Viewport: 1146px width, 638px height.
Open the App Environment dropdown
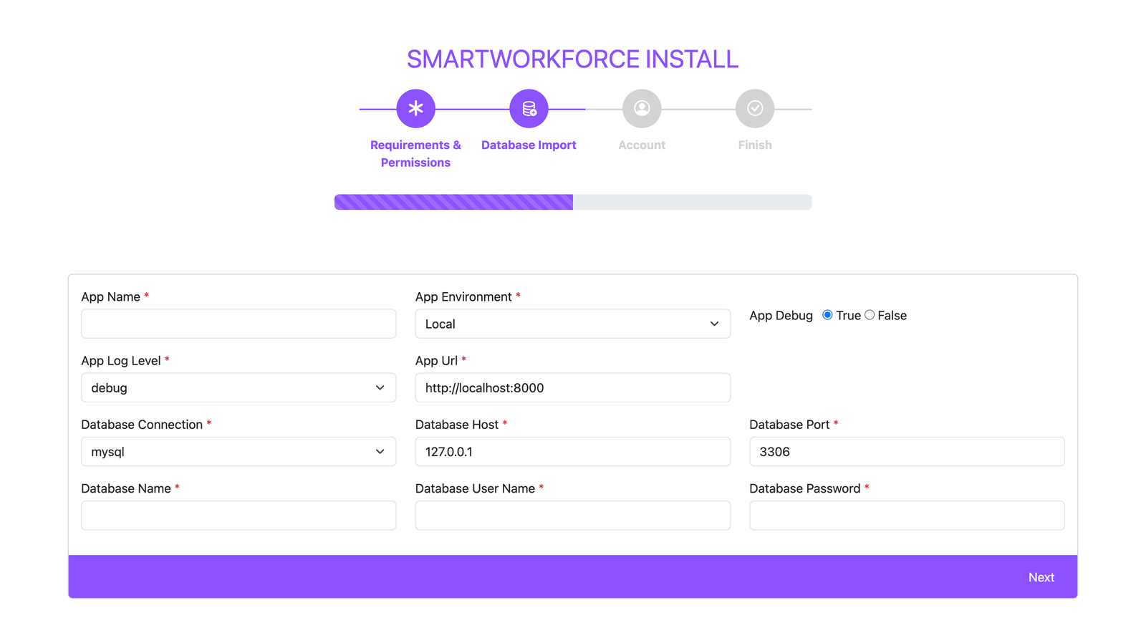tap(572, 324)
